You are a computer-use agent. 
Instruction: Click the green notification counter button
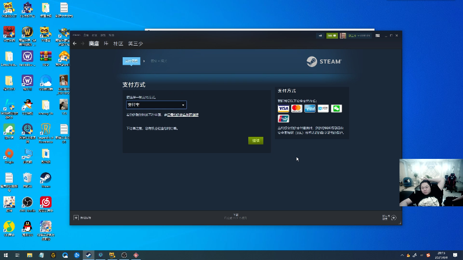click(x=332, y=36)
